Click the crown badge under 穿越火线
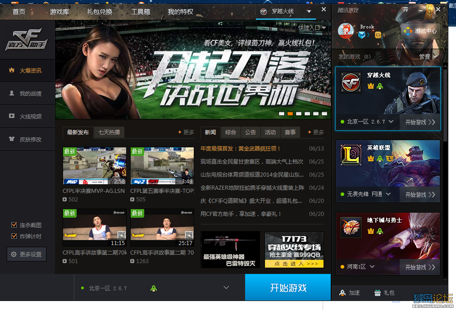The image size is (456, 310). click(x=370, y=86)
